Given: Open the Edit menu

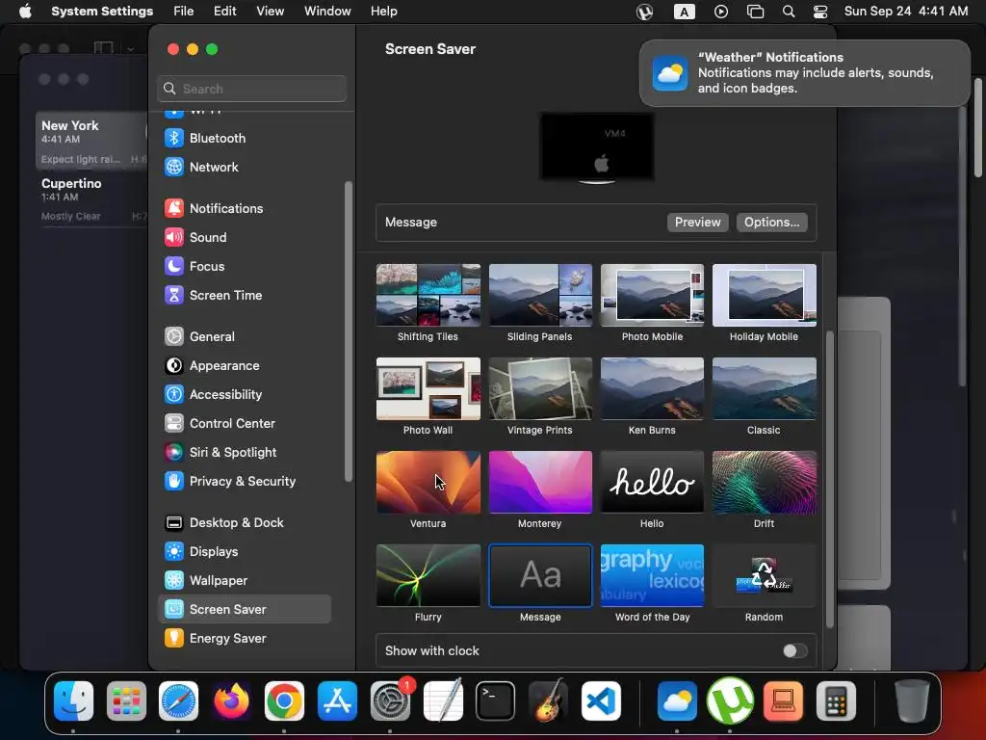Looking at the screenshot, I should pos(225,12).
